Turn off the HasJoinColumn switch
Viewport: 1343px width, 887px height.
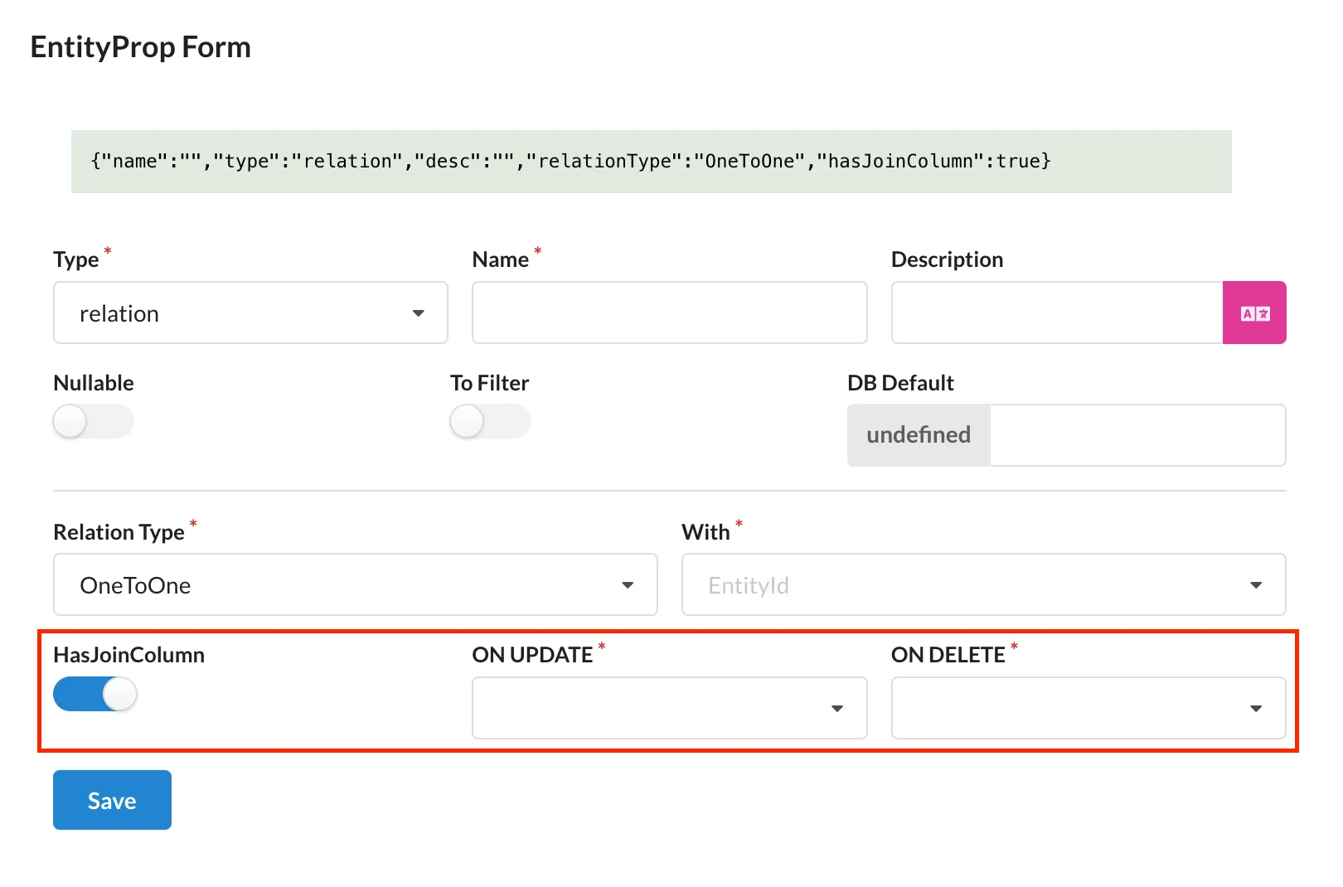pyautogui.click(x=95, y=694)
